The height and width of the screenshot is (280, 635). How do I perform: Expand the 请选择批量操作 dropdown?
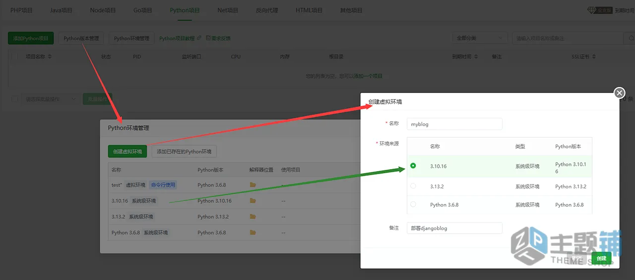(x=51, y=99)
